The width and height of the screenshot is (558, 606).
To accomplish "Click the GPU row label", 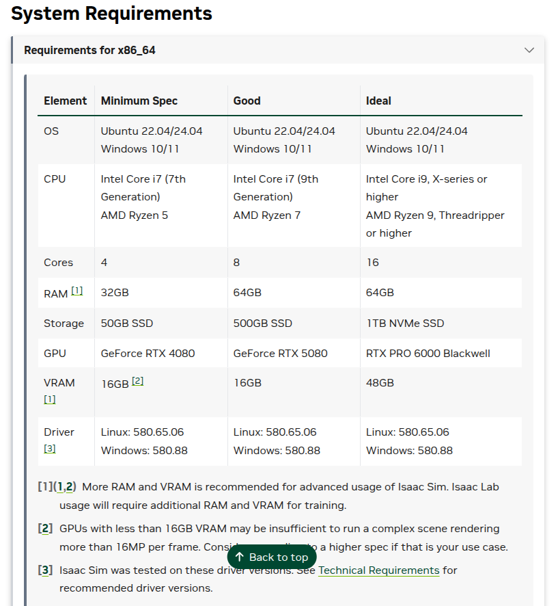I will click(x=55, y=353).
